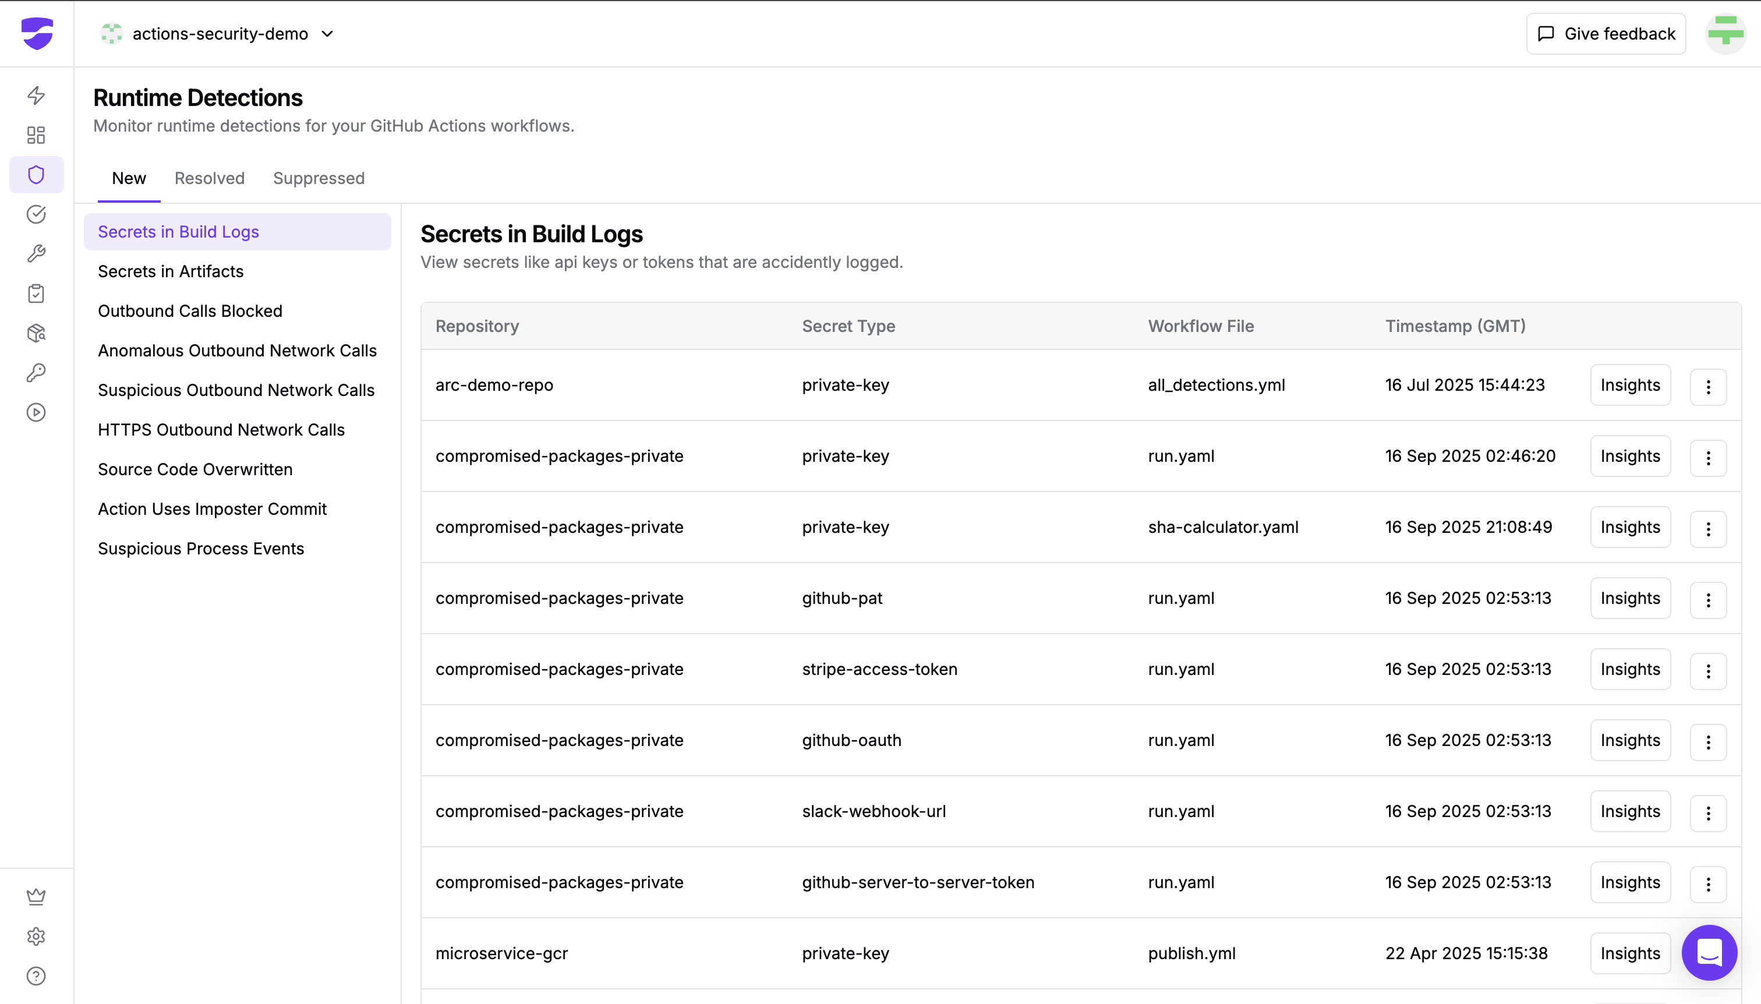The image size is (1761, 1004).
Task: Open the play circle sidebar icon
Action: [x=36, y=412]
